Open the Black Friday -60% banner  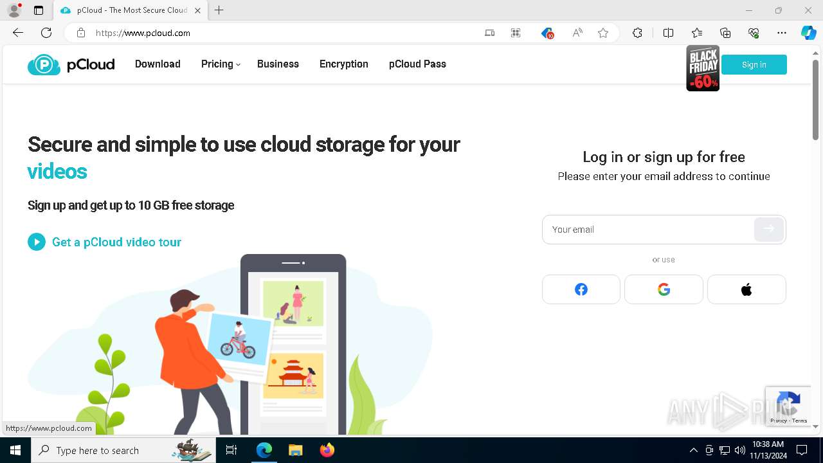point(703,68)
